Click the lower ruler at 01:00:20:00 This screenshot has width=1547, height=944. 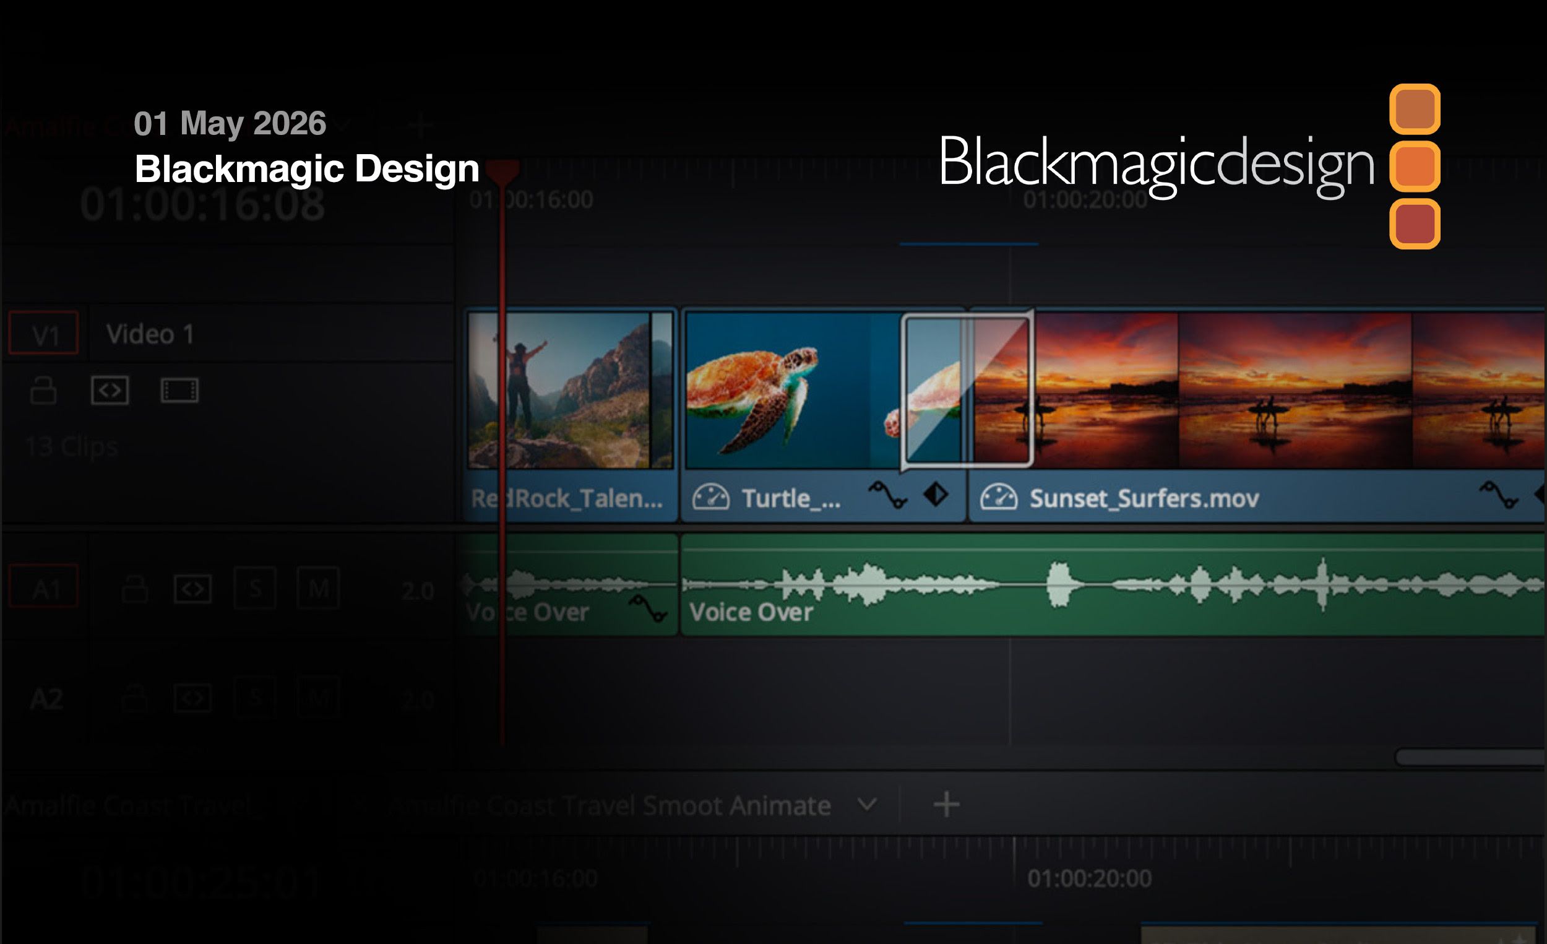click(x=1089, y=878)
